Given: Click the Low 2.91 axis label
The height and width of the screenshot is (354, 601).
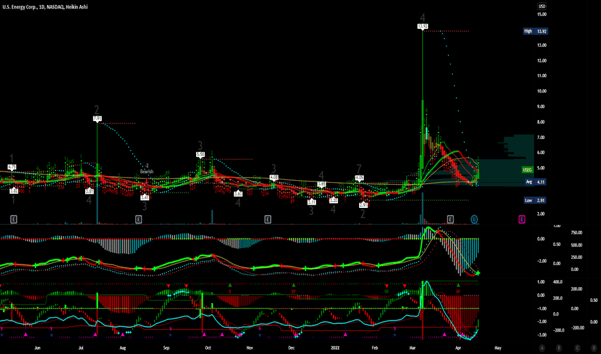Looking at the screenshot, I should [535, 201].
